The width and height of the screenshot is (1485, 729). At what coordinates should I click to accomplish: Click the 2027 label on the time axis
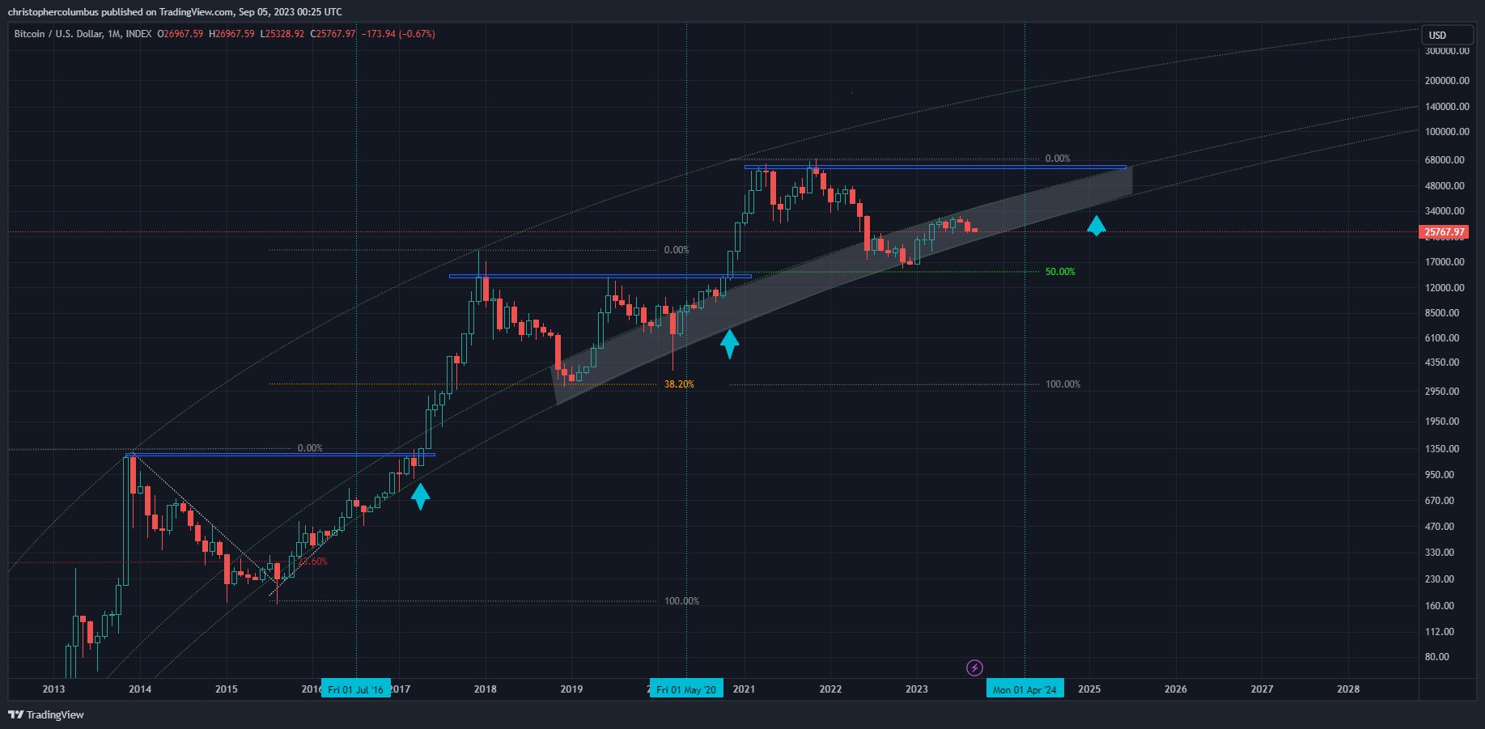click(1262, 689)
